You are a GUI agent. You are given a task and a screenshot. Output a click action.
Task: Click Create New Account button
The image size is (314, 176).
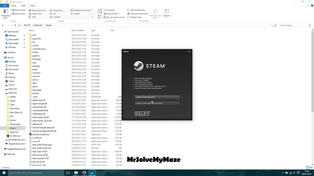click(x=157, y=97)
